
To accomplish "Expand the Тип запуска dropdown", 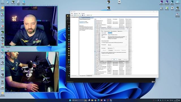I will (x=117, y=45).
